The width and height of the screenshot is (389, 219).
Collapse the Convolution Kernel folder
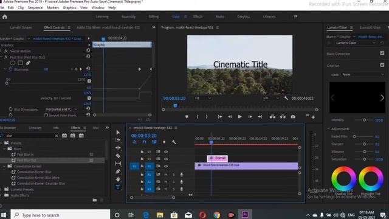(4, 166)
